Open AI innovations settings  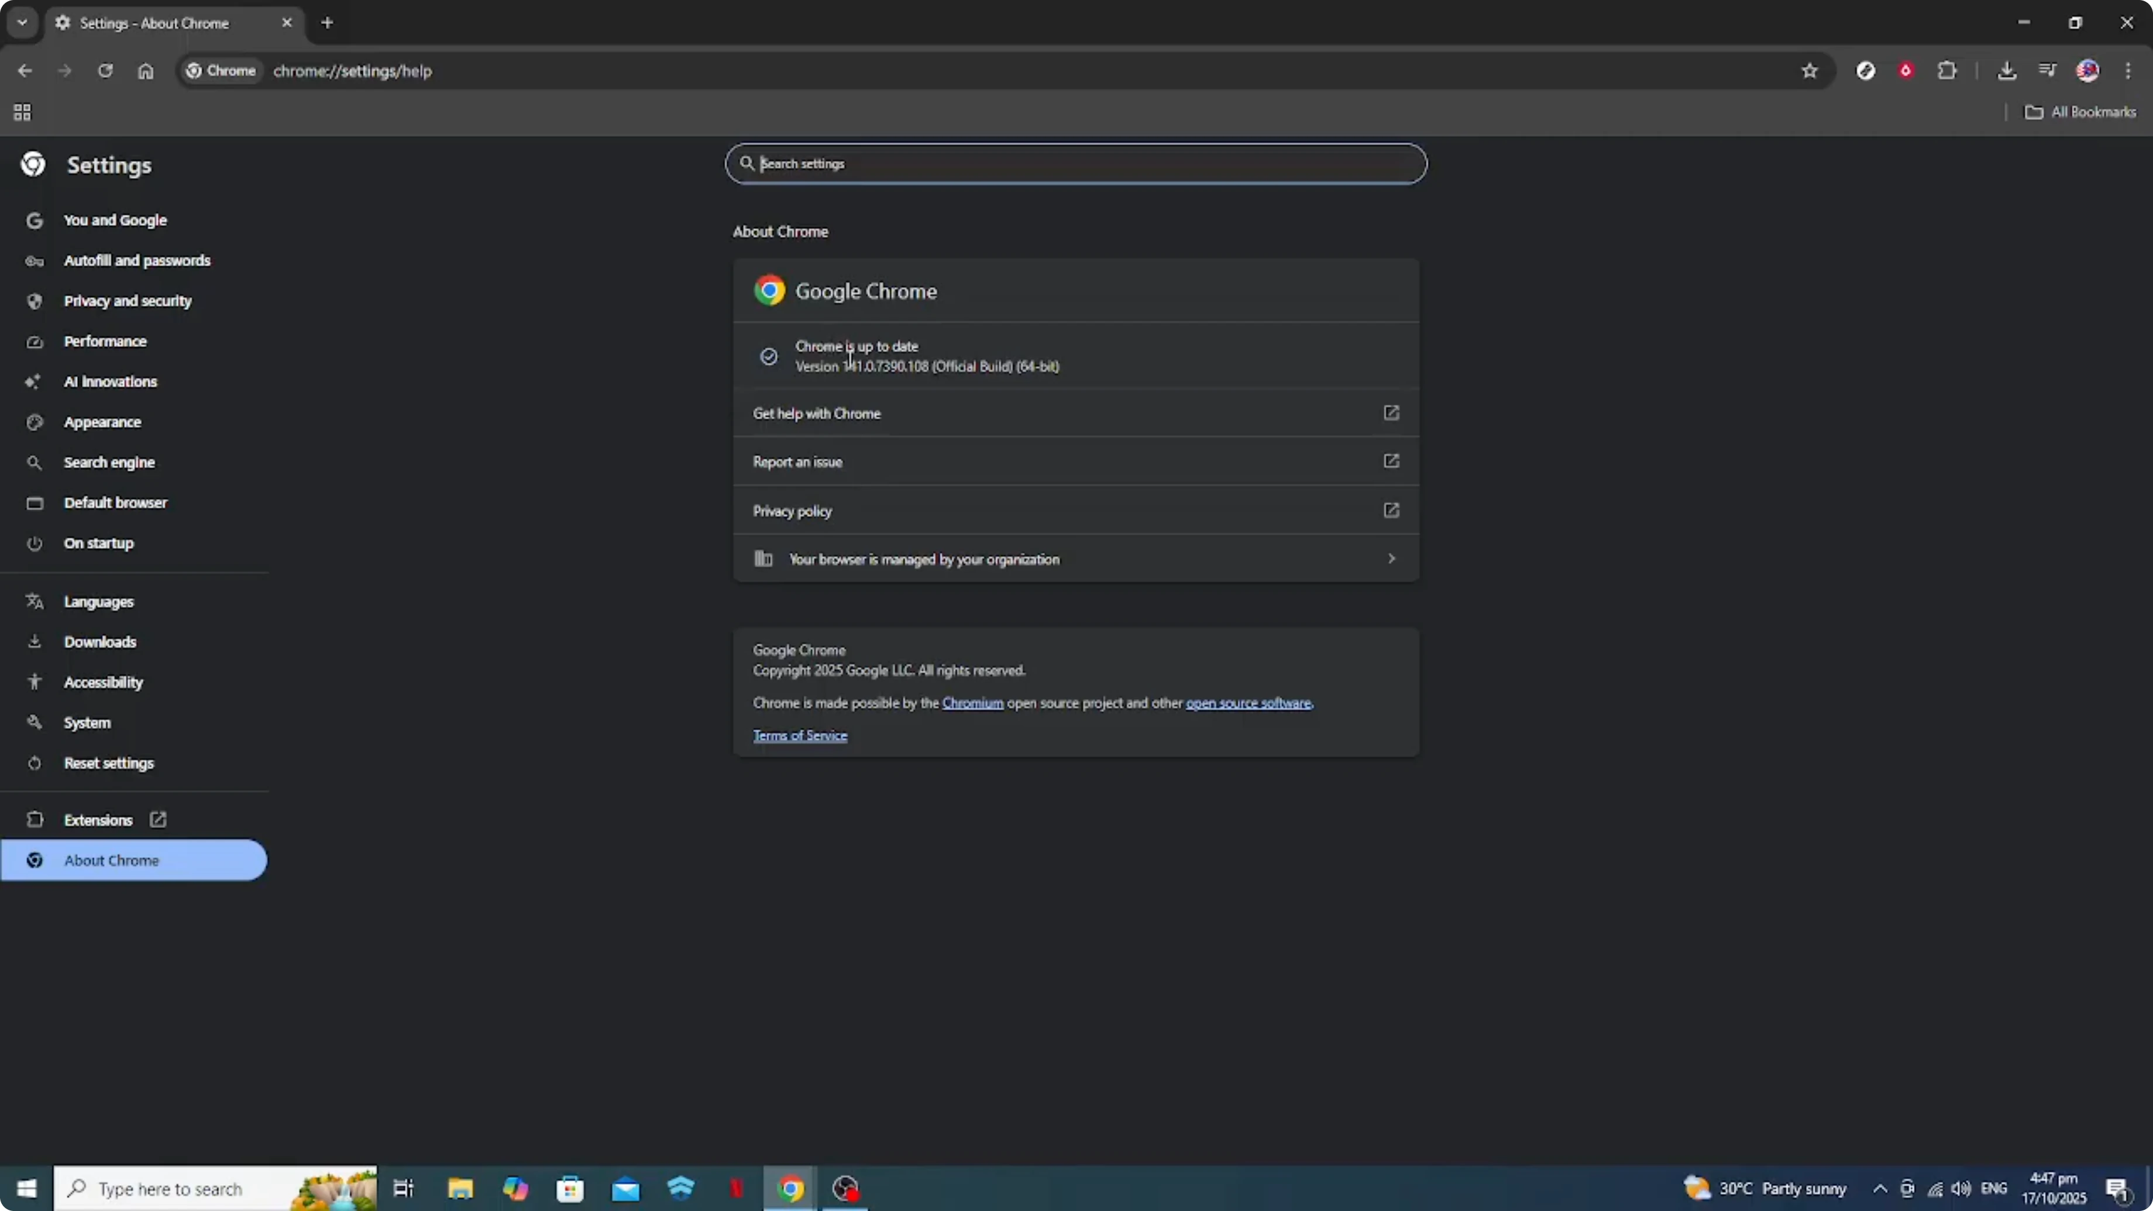pyautogui.click(x=111, y=382)
